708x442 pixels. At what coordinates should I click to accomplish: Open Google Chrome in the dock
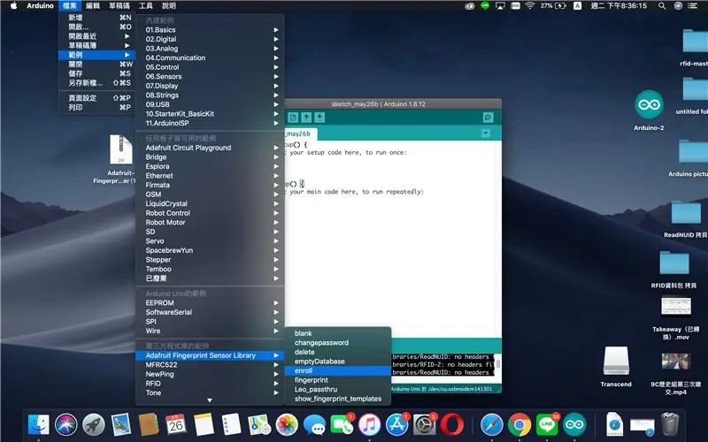(519, 425)
